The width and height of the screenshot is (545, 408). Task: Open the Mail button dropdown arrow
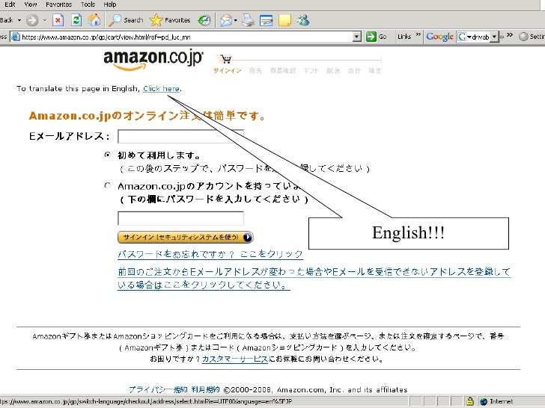coord(236,20)
